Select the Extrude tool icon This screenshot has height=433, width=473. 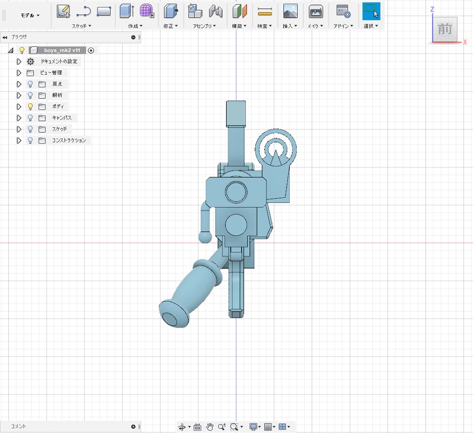coord(126,10)
